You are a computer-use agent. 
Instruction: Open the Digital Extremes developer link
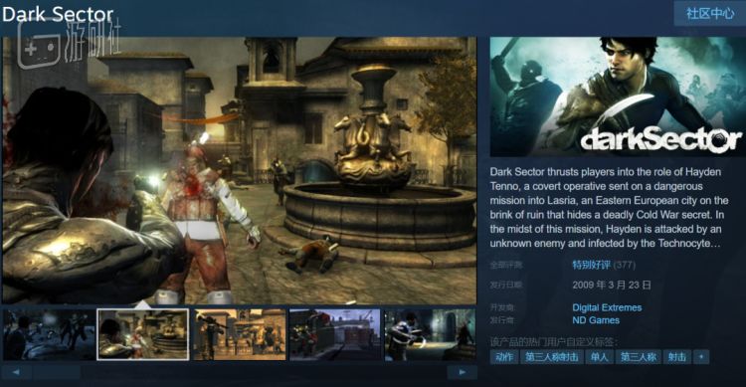point(607,307)
